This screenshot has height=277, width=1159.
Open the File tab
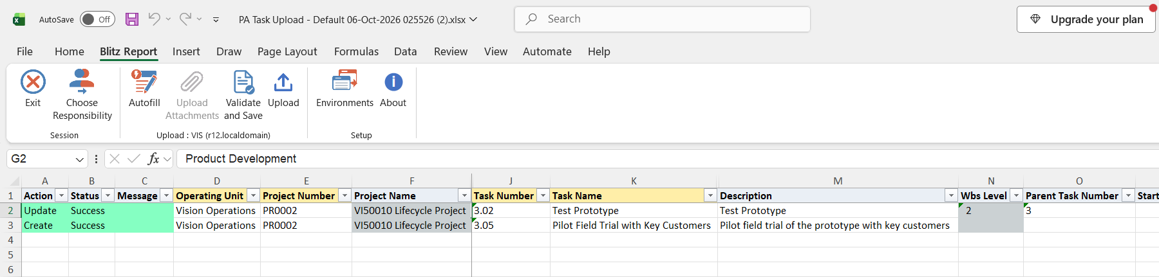tap(24, 51)
